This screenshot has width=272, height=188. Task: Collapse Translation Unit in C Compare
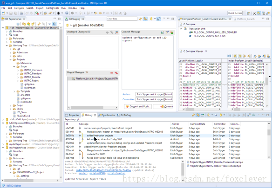click(181, 29)
